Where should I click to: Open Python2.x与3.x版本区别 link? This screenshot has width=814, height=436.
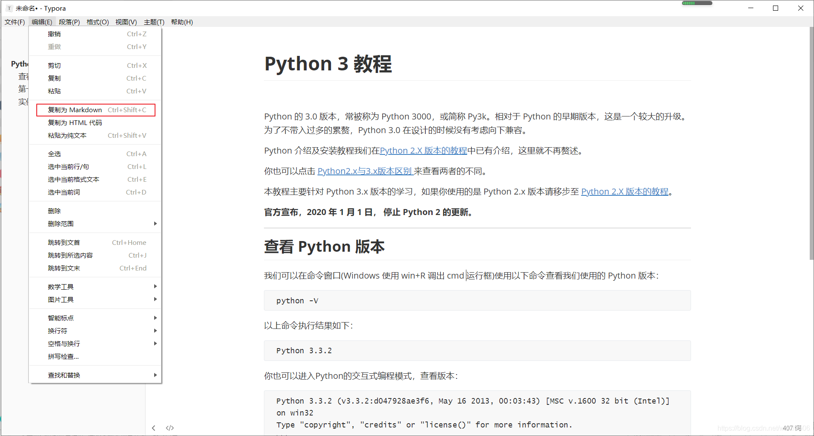365,171
